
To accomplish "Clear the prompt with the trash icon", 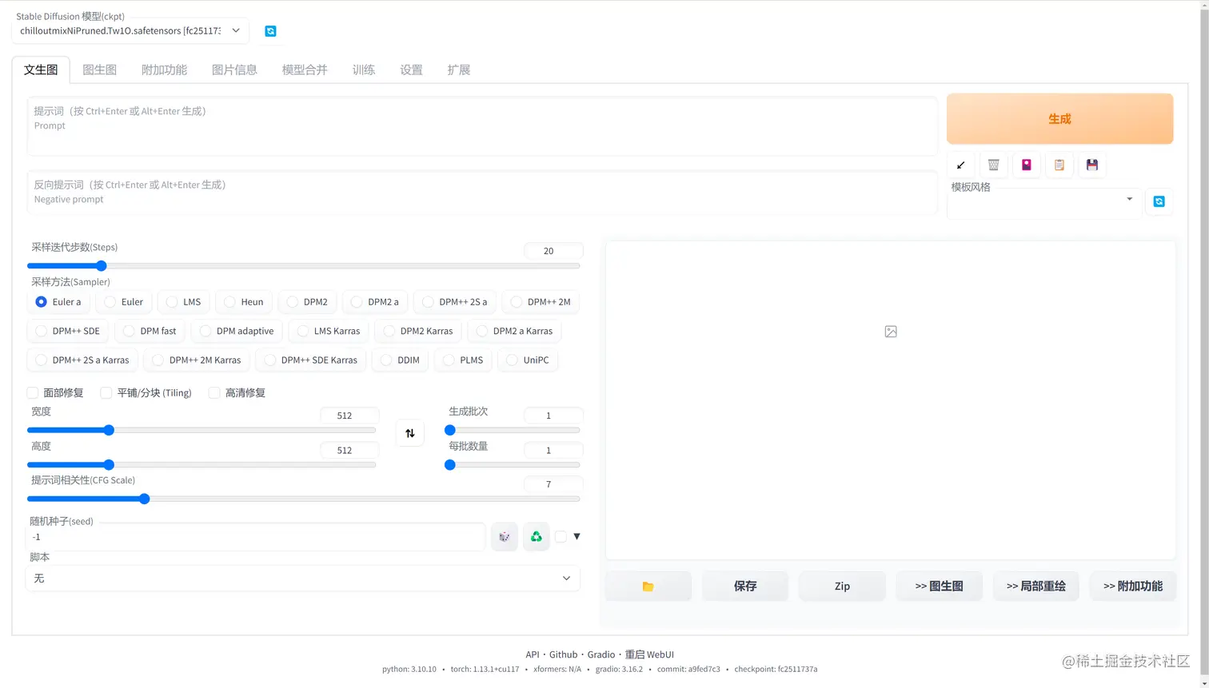I will pos(993,165).
